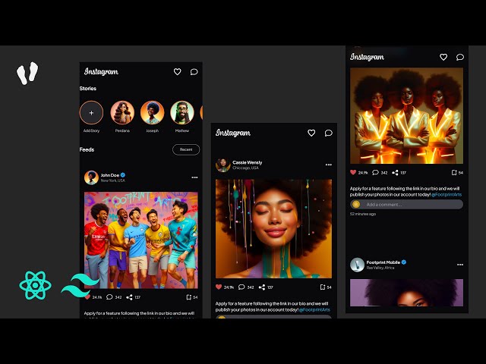Click Instagram logo in middle phone
Viewport: 486px width, 364px height.
233,133
